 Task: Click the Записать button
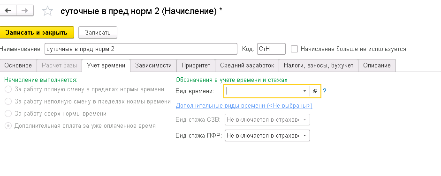pyautogui.click(x=98, y=32)
